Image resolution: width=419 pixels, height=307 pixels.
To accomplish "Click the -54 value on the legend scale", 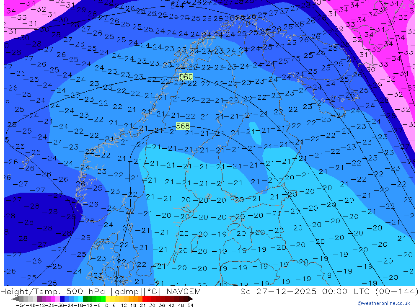I will 21,305.
